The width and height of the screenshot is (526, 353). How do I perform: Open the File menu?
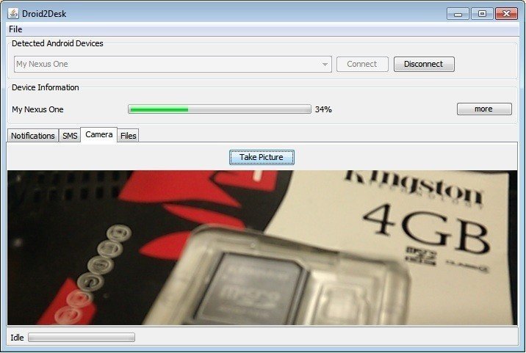[15, 29]
